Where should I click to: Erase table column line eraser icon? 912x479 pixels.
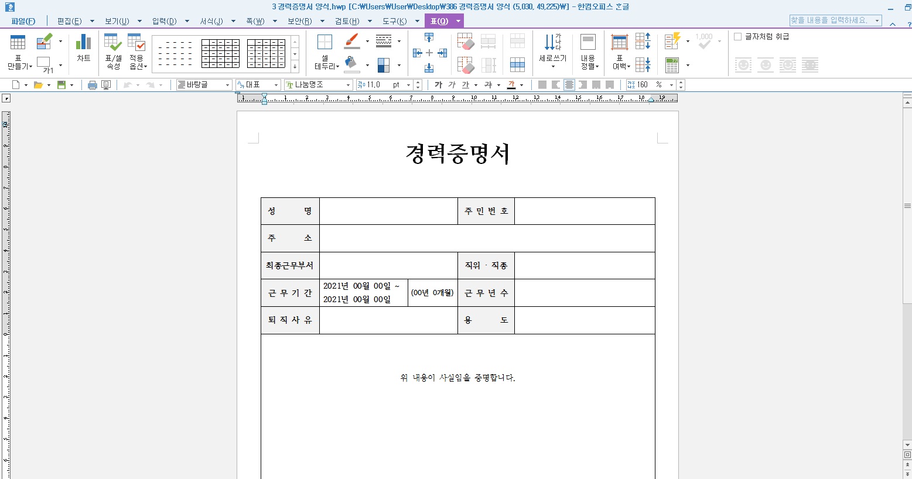465,64
